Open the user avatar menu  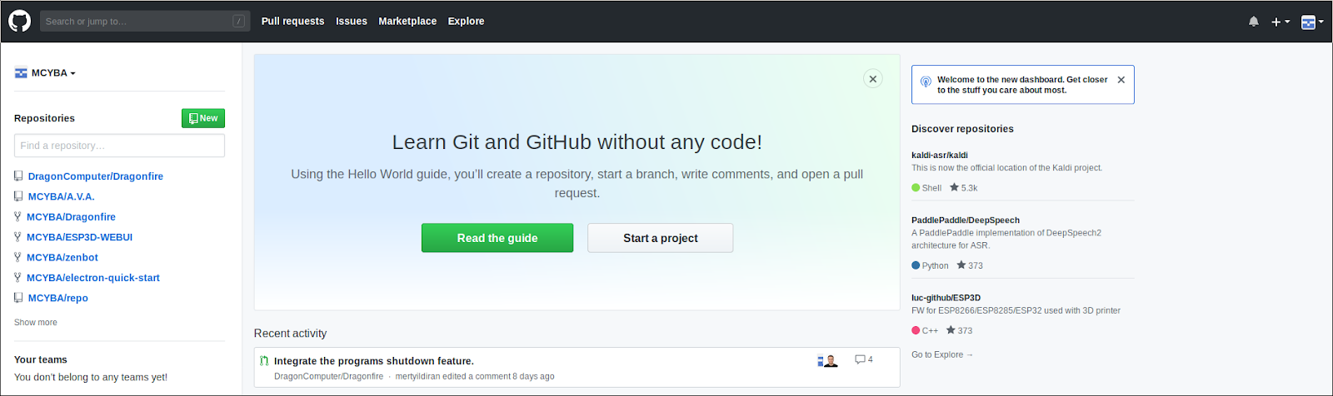1312,22
